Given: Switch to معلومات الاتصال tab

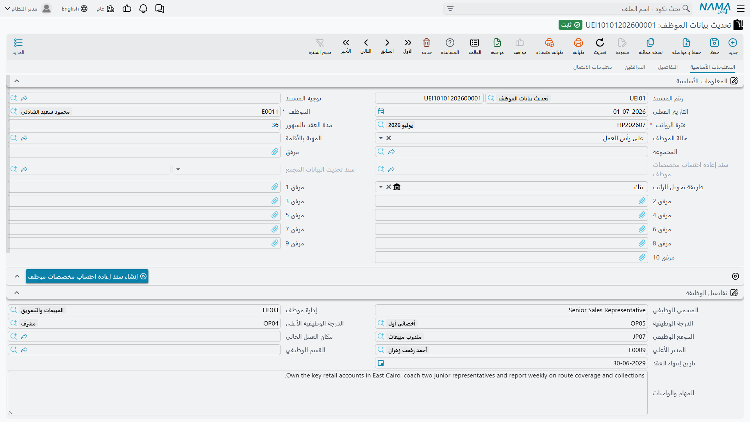Looking at the screenshot, I should click(593, 67).
